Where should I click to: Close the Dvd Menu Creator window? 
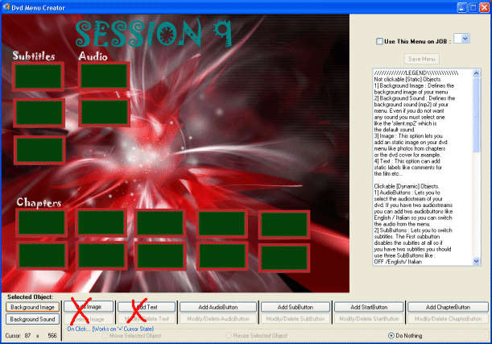point(485,7)
